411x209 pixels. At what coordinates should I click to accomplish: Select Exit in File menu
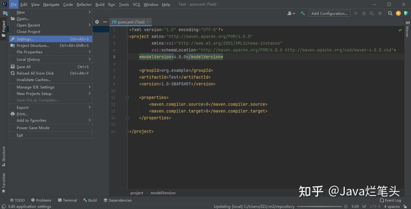click(51, 135)
